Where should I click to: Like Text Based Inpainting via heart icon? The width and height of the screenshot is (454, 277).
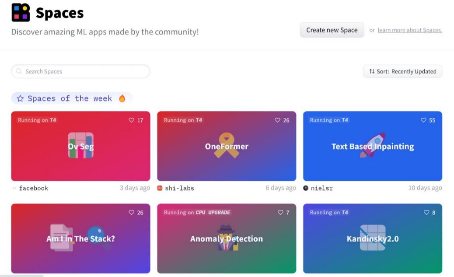tap(423, 120)
